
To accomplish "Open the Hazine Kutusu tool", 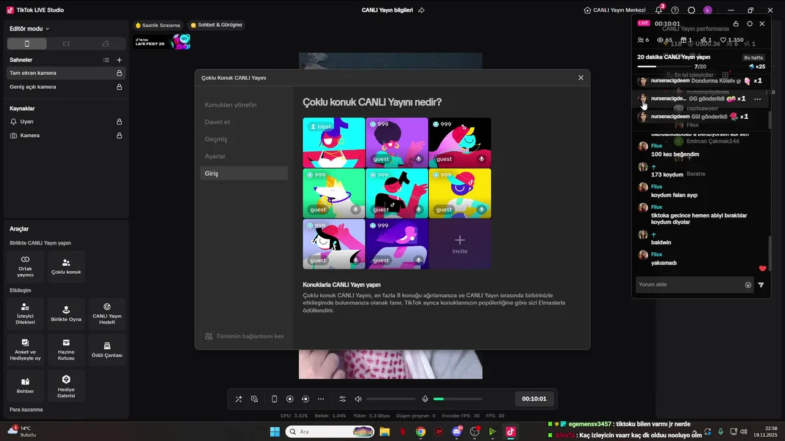I will tap(66, 349).
